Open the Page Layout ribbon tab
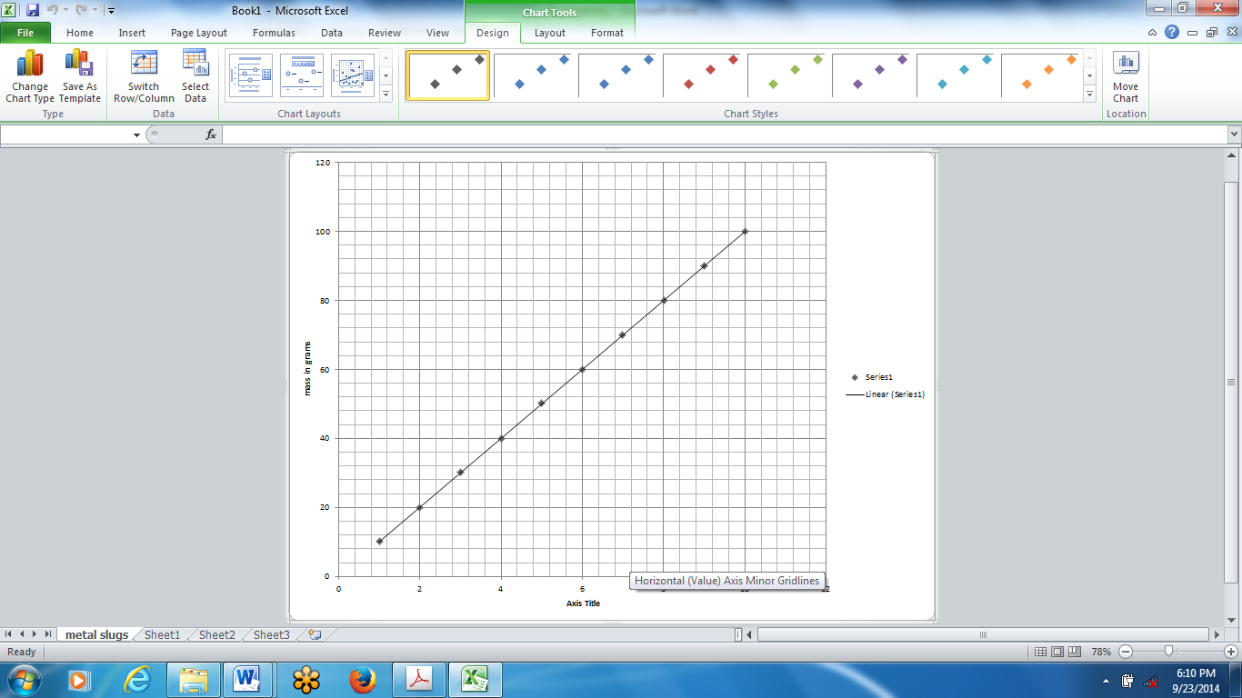 (x=198, y=33)
